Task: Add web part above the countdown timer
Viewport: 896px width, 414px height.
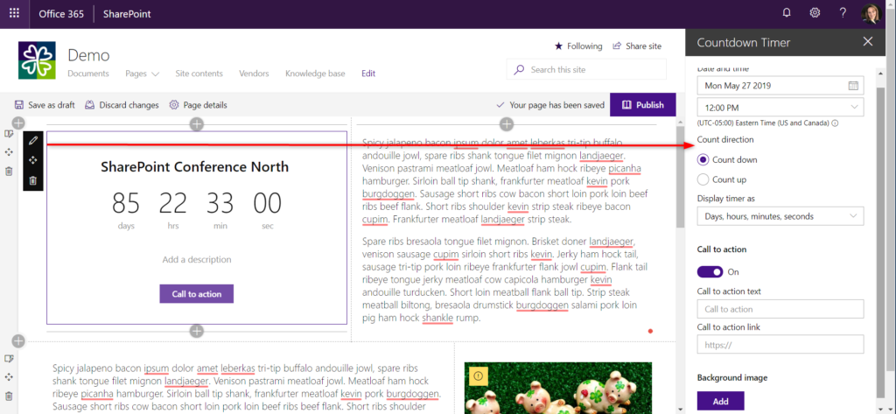Action: pyautogui.click(x=197, y=123)
